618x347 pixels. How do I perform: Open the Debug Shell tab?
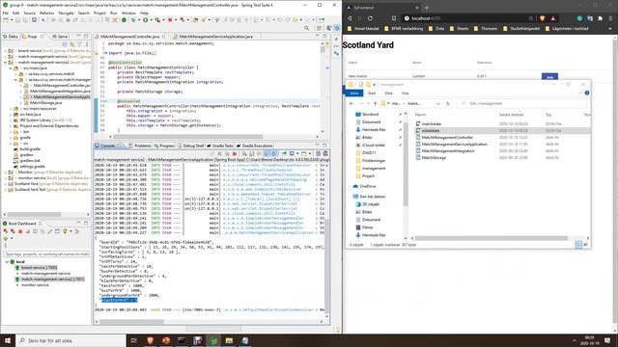(191, 146)
